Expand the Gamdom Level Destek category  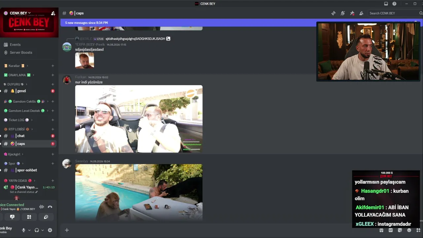tap(25, 111)
